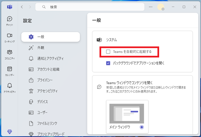Open プライバシー settings

[x=51, y=80]
